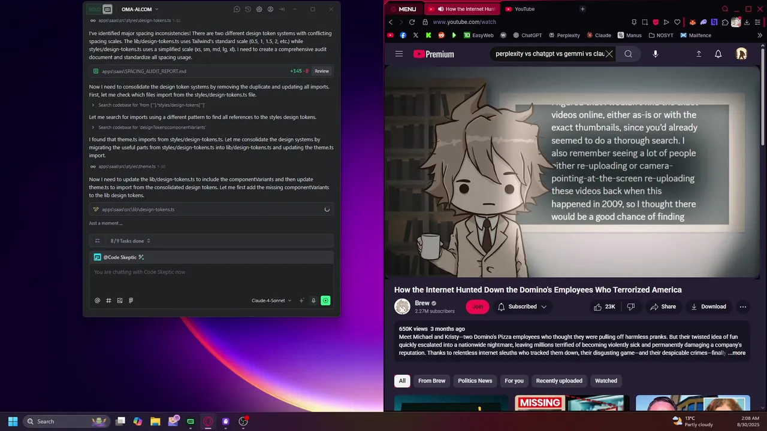Open the browser MENU button
Image resolution: width=767 pixels, height=431 pixels.
point(403,9)
